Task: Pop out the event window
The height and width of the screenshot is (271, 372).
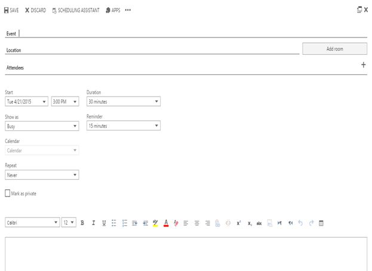Action: pyautogui.click(x=359, y=10)
